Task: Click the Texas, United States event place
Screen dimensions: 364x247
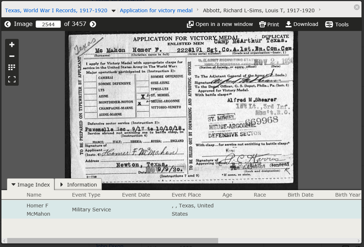Action: point(193,210)
